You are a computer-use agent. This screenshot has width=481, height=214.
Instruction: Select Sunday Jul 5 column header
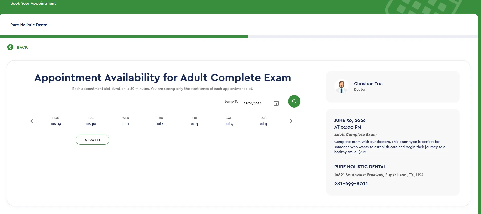point(263,121)
